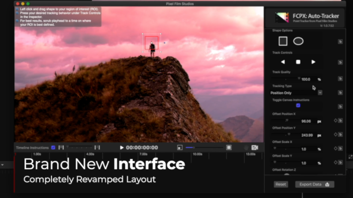Screen dimensions: 353x198
Task: Reset the Track Controls parameter
Action: 340,62
